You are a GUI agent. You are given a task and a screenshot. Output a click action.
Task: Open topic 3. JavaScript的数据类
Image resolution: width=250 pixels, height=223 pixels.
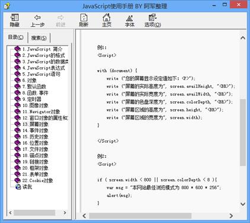(46, 62)
